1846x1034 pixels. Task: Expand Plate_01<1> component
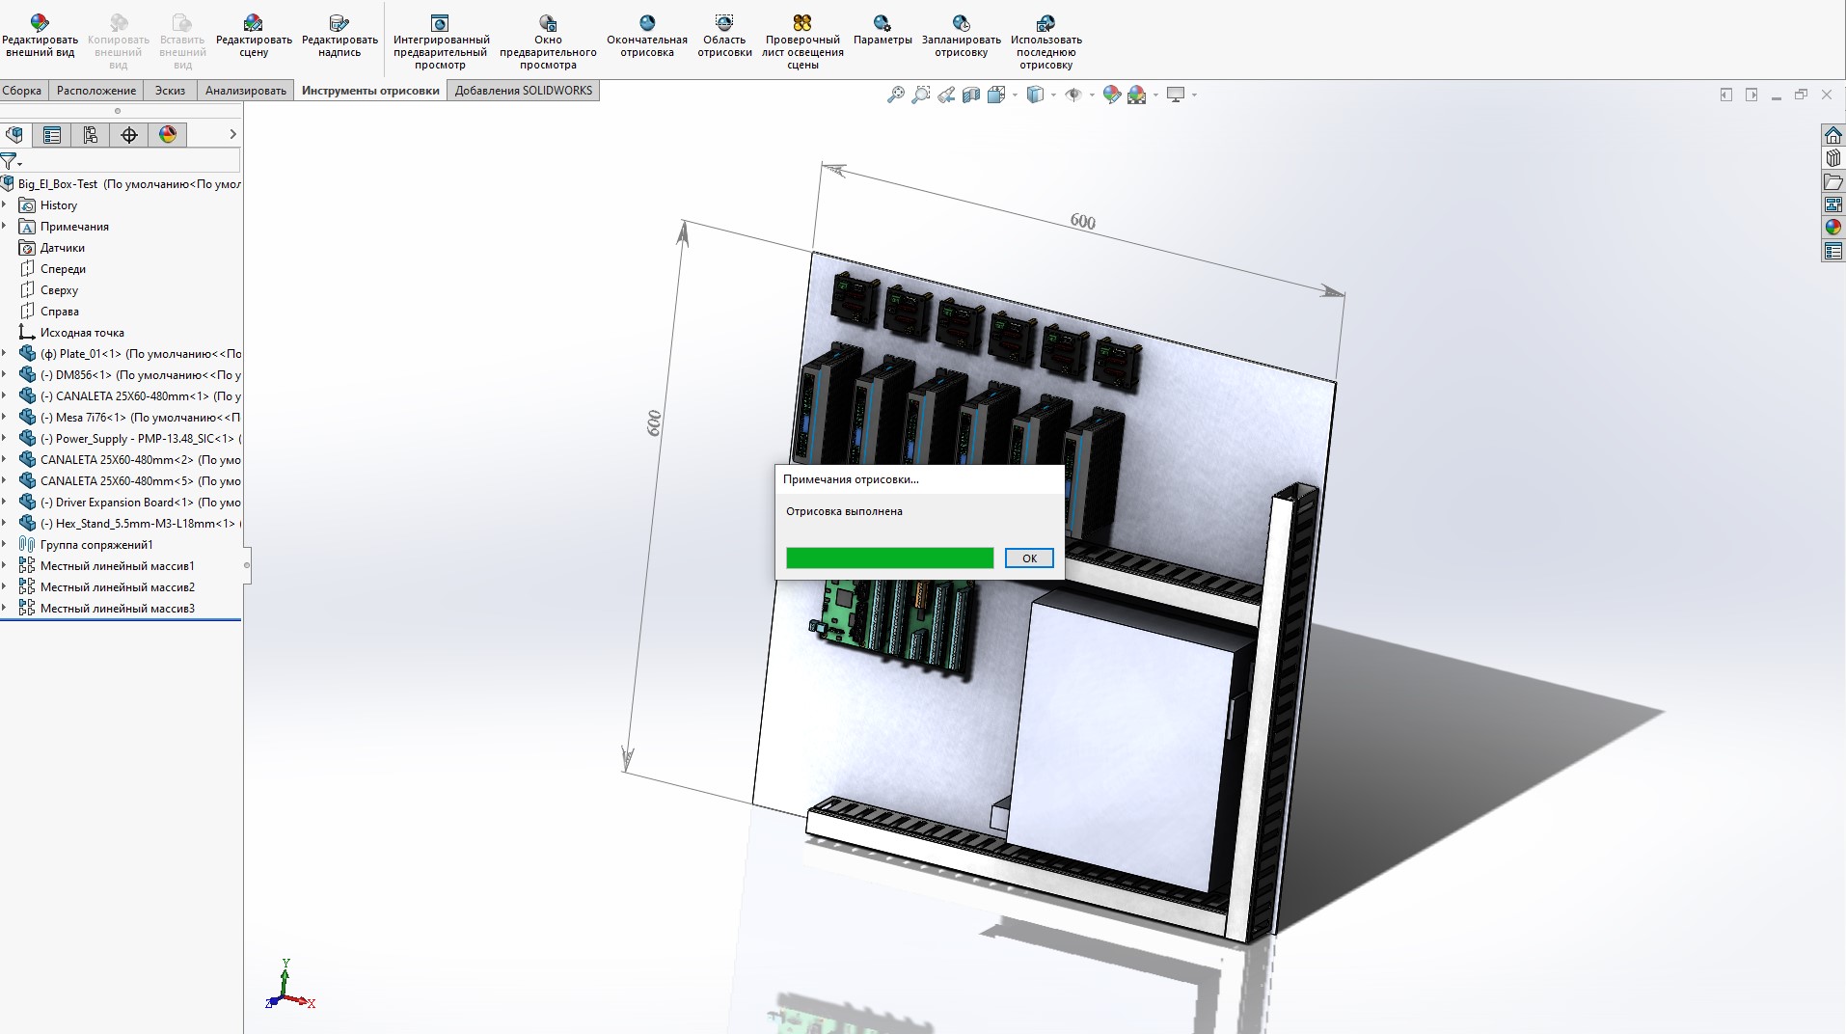pyautogui.click(x=5, y=354)
